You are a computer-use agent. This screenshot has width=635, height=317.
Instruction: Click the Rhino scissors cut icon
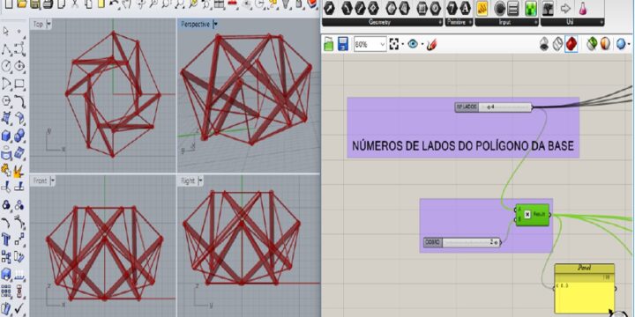click(x=74, y=4)
